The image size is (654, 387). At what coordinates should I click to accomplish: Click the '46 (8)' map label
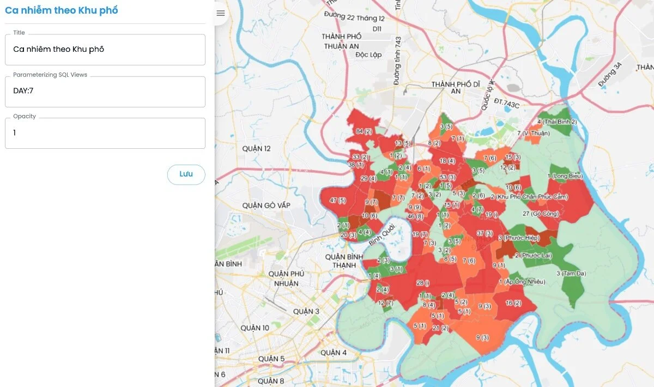pyautogui.click(x=415, y=216)
